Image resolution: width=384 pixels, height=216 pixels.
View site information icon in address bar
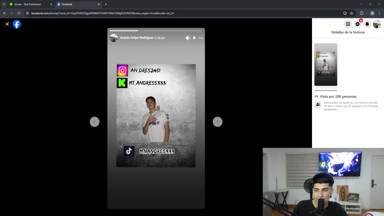[x=27, y=13]
